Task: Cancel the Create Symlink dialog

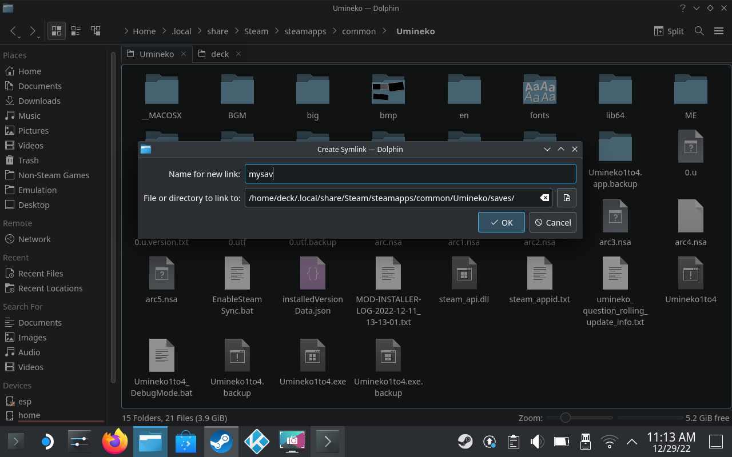Action: 553,222
